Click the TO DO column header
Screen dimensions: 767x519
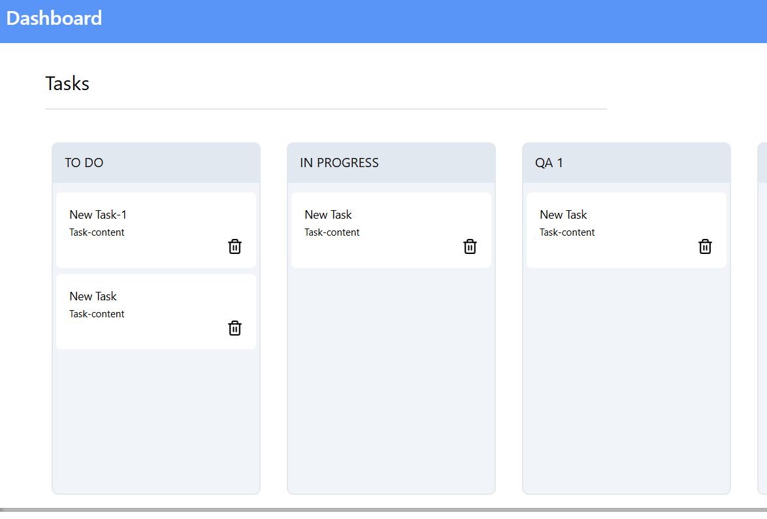84,163
